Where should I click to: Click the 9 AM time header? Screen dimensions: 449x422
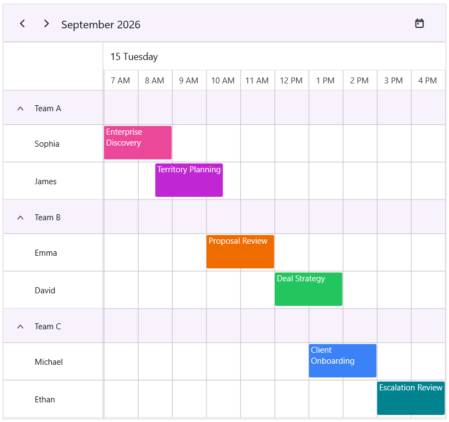tap(188, 81)
